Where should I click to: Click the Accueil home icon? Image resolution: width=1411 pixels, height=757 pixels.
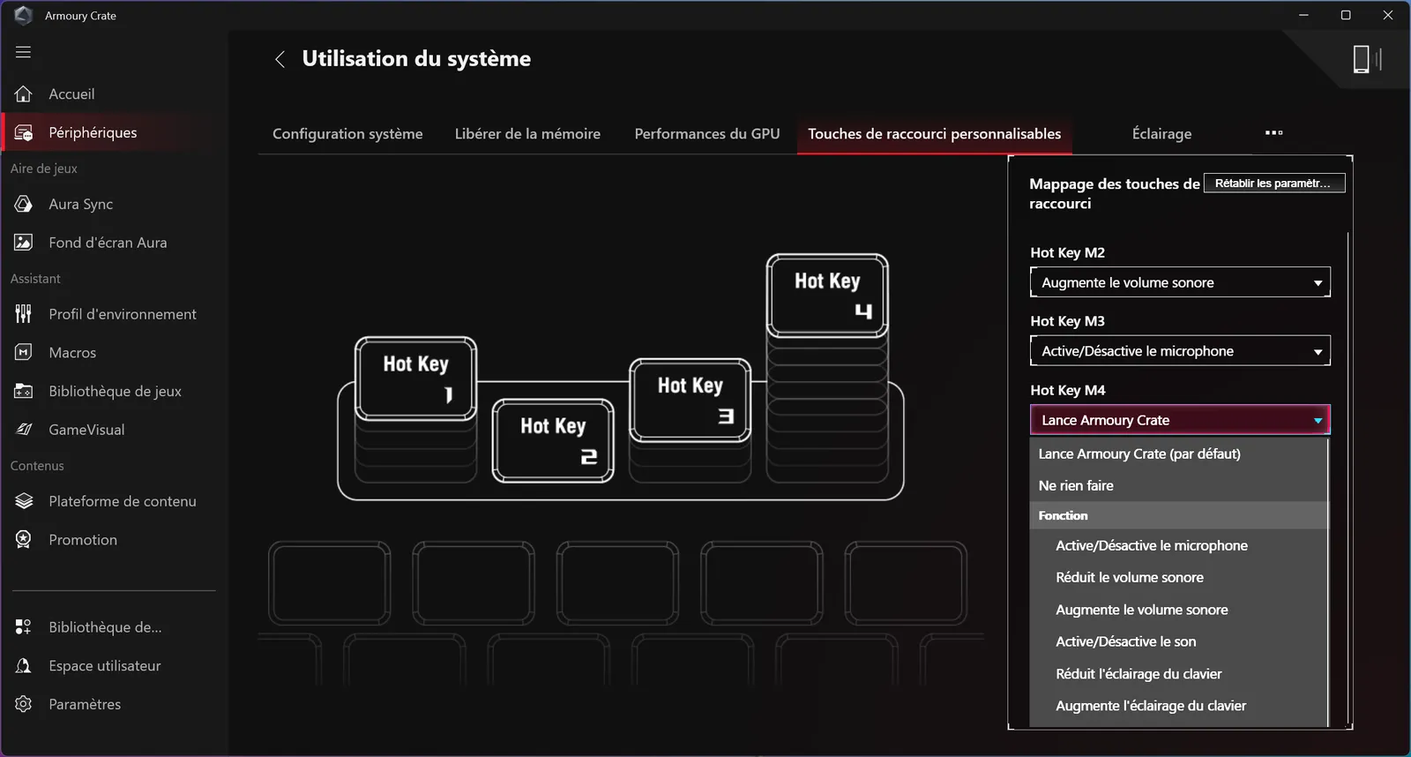coord(24,94)
